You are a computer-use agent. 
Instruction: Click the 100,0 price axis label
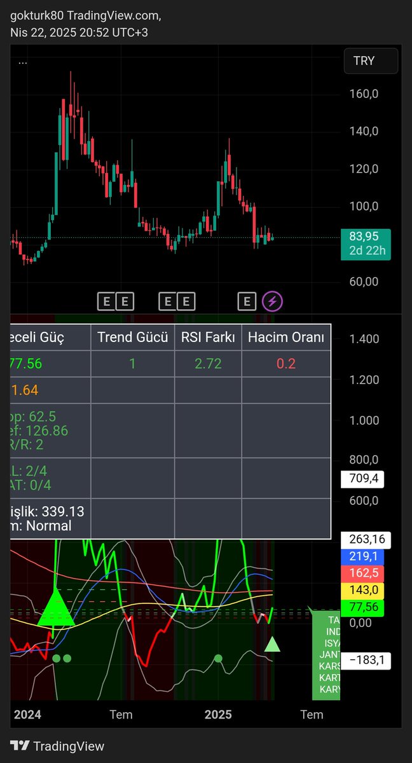coord(363,206)
